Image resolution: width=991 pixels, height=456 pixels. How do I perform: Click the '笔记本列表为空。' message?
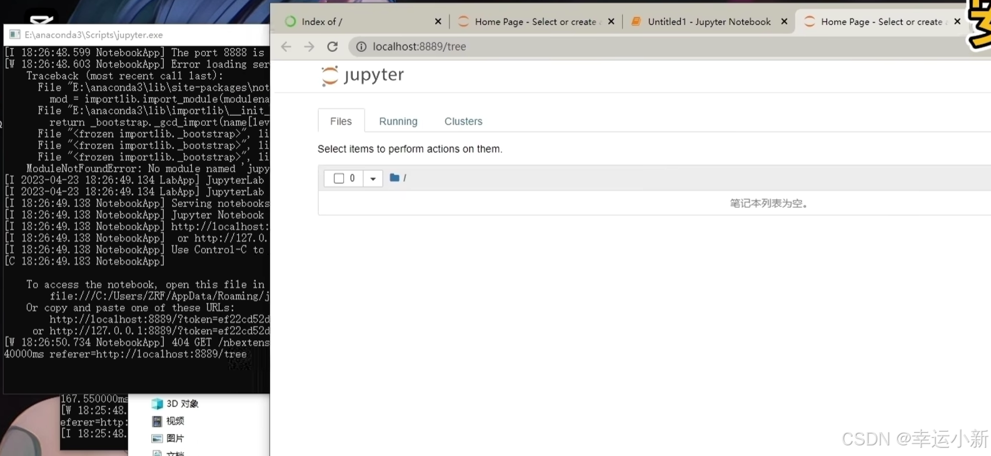coord(769,203)
